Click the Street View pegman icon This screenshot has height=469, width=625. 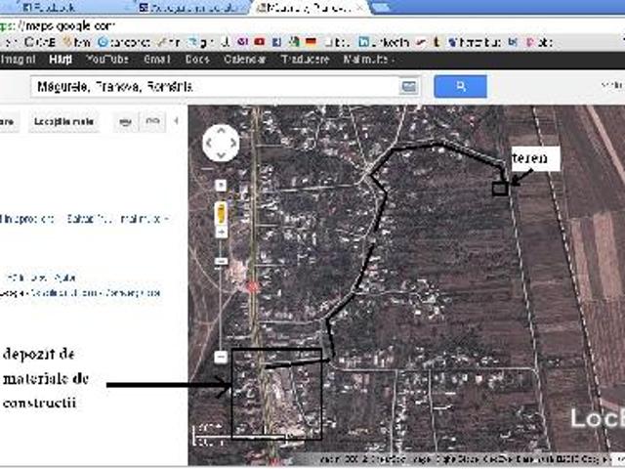click(221, 213)
